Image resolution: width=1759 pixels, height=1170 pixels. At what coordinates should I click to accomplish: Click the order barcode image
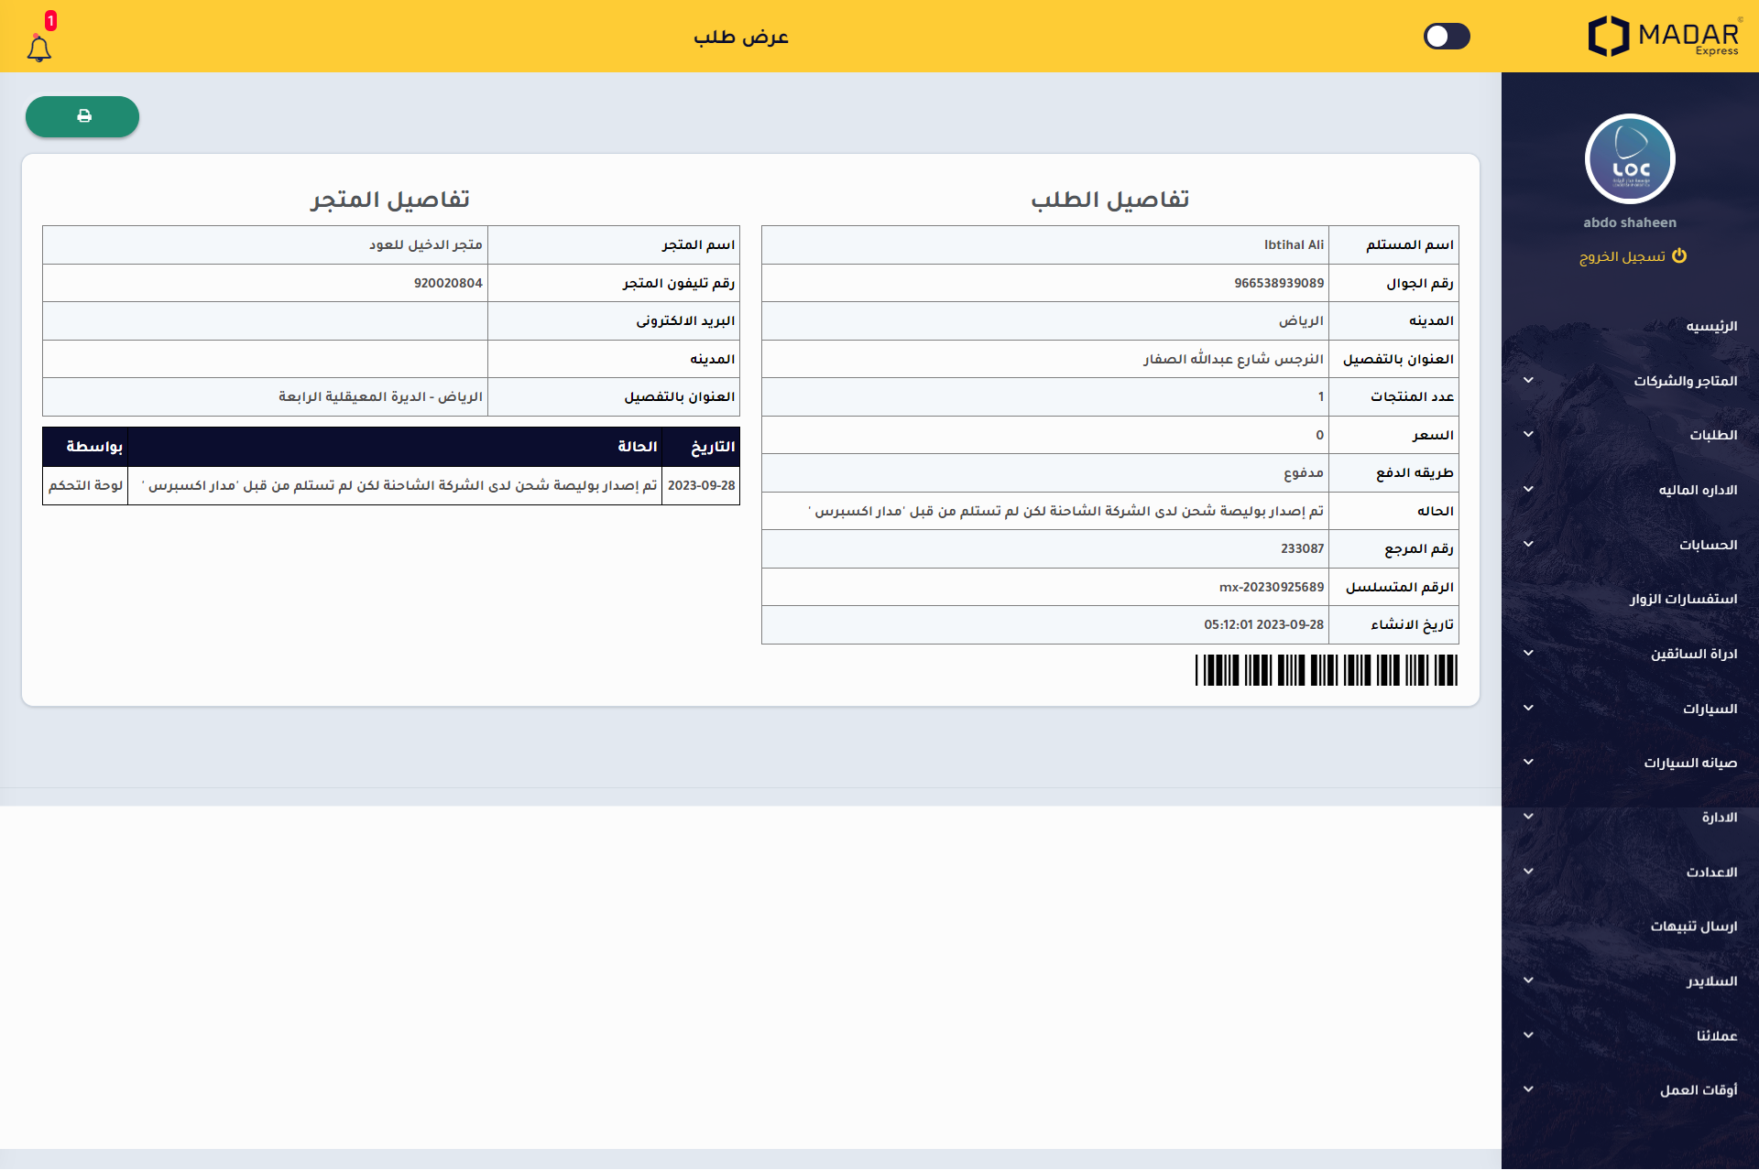coord(1326,670)
